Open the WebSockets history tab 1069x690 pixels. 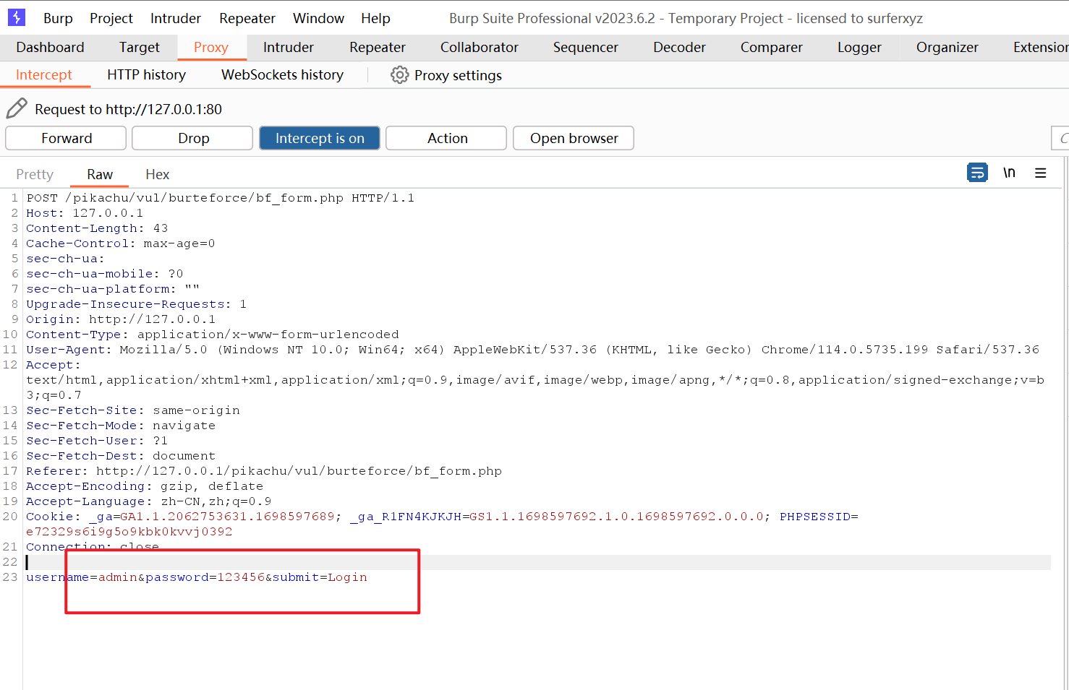tap(282, 75)
